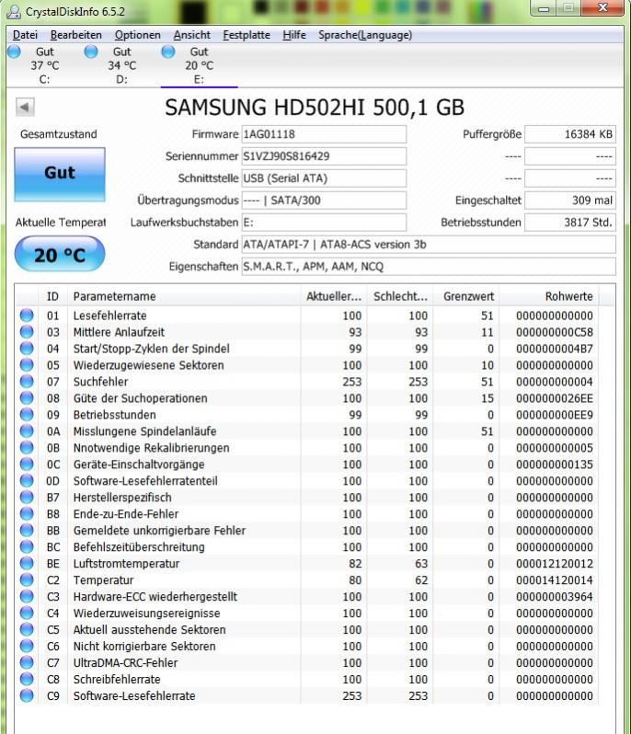Image resolution: width=631 pixels, height=734 pixels.
Task: Select drive E: tab at 20 °C
Action: [199, 65]
